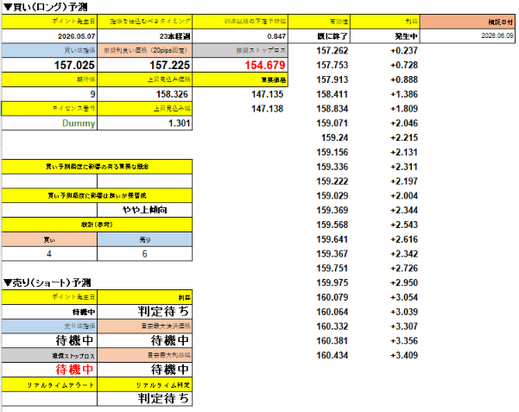Select the value 0.847
This screenshot has width=519, height=412.
click(x=240, y=36)
